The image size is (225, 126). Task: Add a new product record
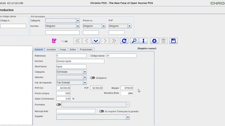(154, 41)
